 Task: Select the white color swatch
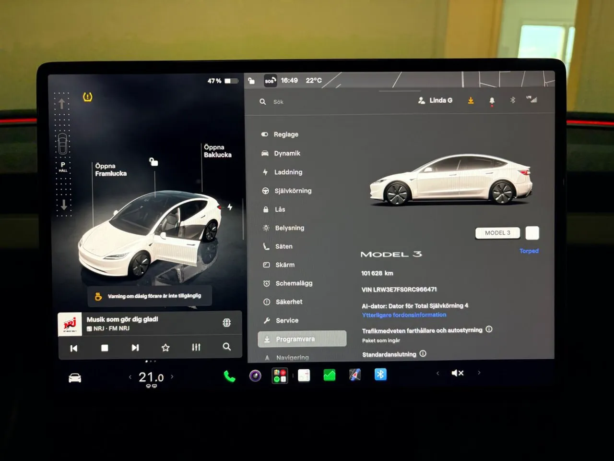coord(532,233)
